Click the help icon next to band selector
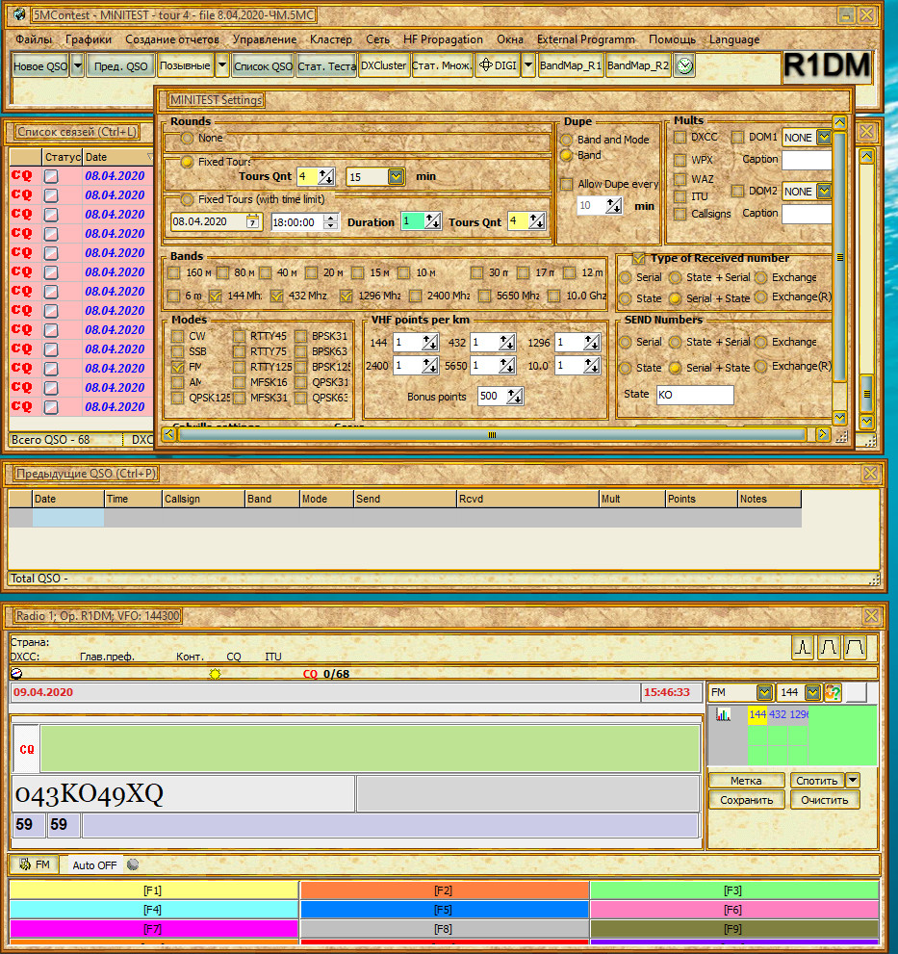 point(834,692)
